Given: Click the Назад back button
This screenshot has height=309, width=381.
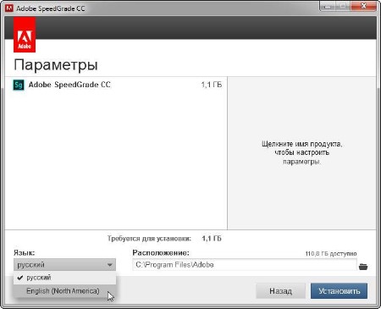Looking at the screenshot, I should point(280,291).
